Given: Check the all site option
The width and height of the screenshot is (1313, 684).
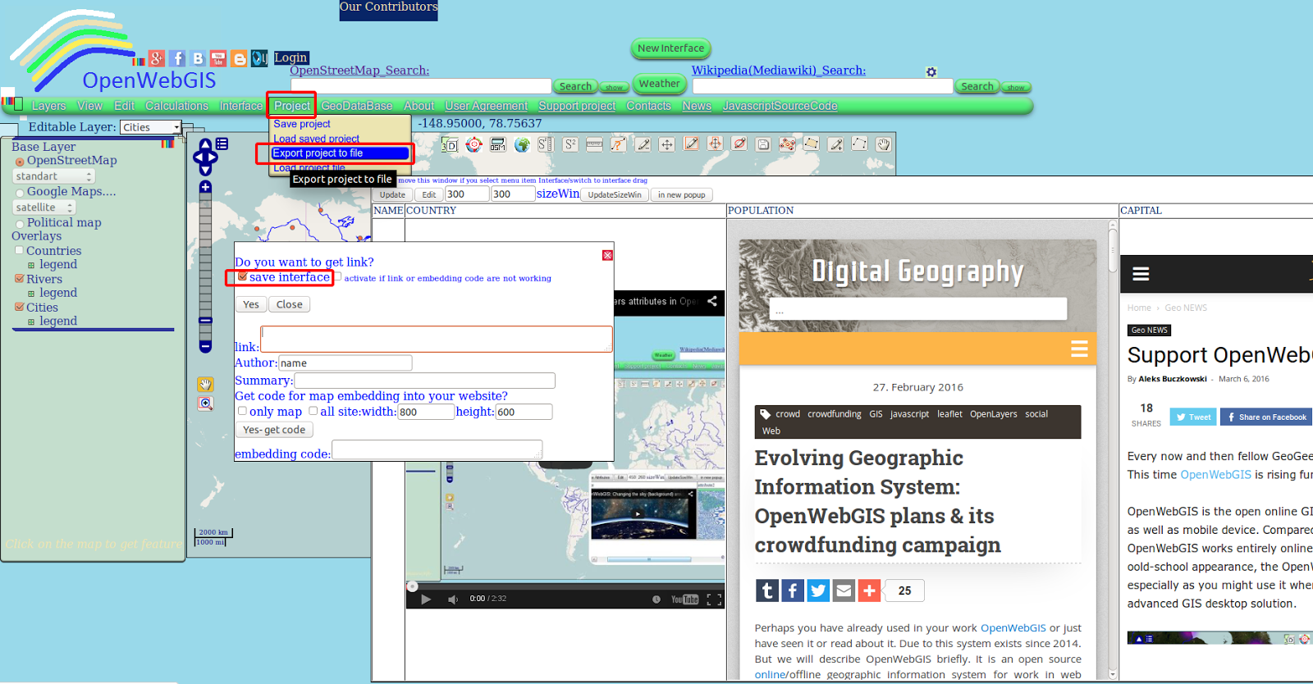Looking at the screenshot, I should [x=313, y=411].
